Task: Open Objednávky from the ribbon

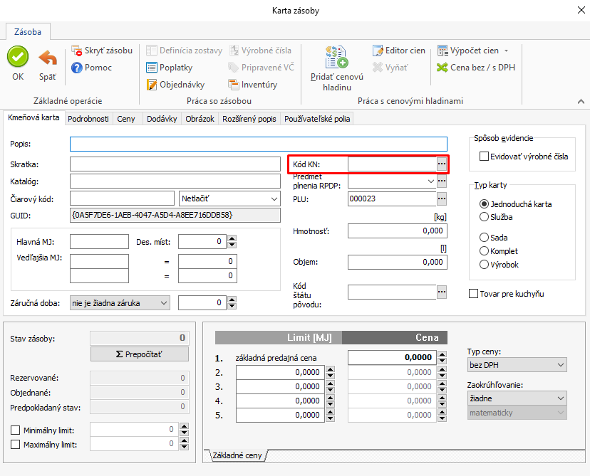Action: point(176,85)
